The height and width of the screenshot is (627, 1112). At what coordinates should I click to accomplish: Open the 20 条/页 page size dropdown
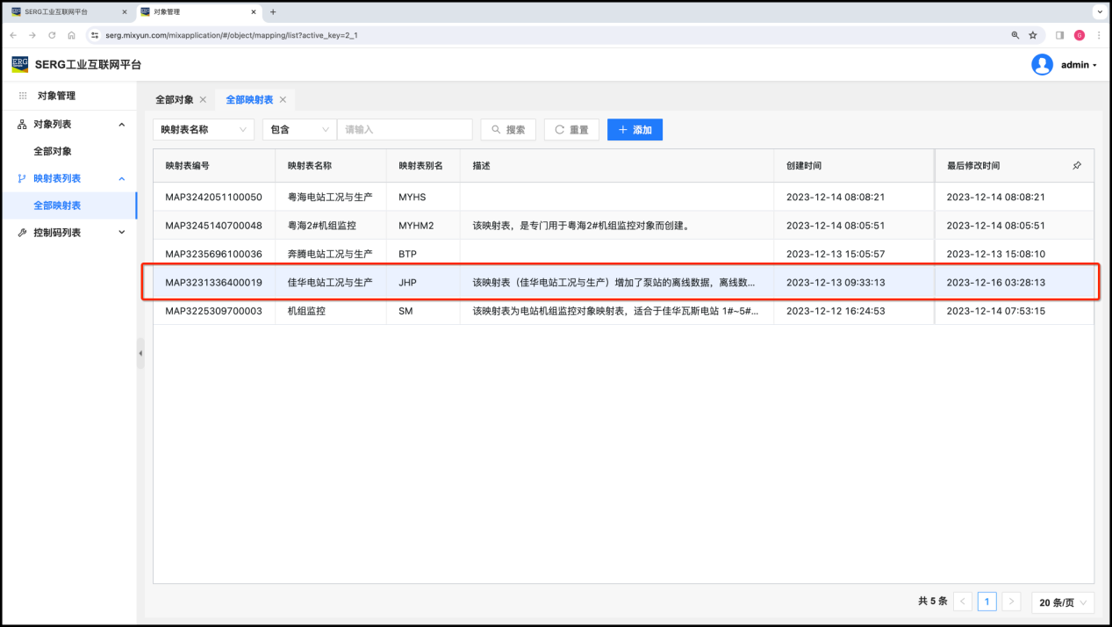pyautogui.click(x=1062, y=602)
